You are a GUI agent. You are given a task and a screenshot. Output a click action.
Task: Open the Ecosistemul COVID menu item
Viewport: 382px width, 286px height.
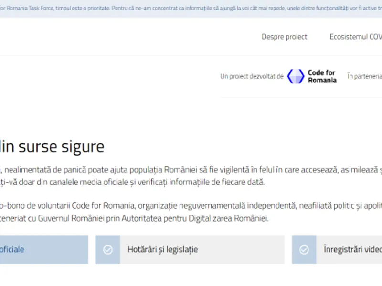click(356, 37)
